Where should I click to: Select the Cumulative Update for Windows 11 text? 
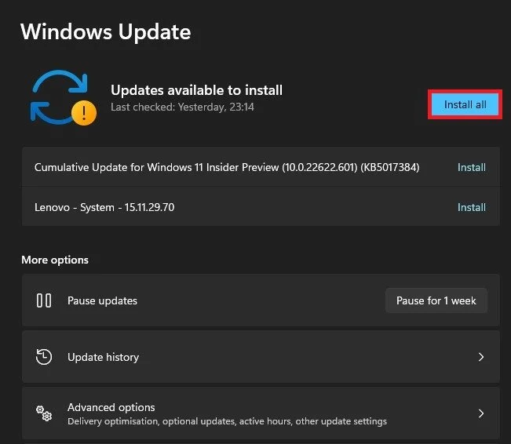pyautogui.click(x=227, y=167)
